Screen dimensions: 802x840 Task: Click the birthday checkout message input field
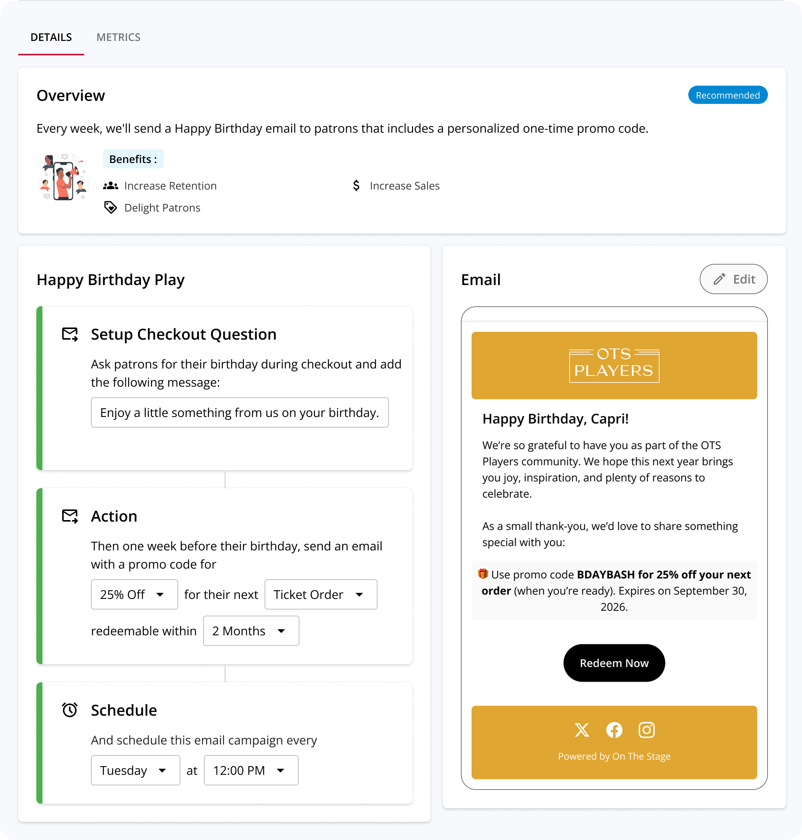point(240,412)
